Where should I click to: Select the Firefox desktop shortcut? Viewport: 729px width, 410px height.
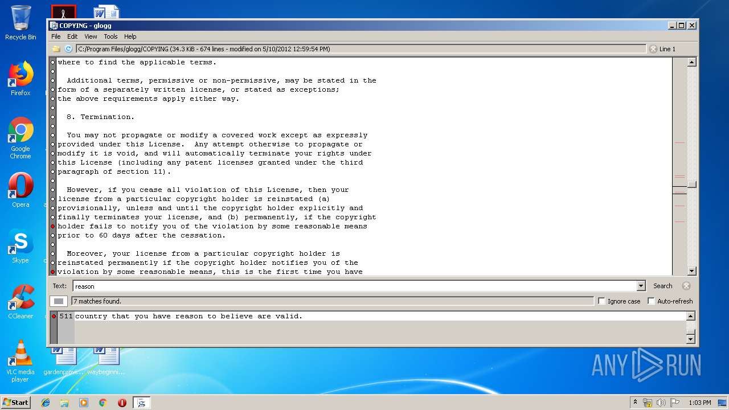click(21, 79)
